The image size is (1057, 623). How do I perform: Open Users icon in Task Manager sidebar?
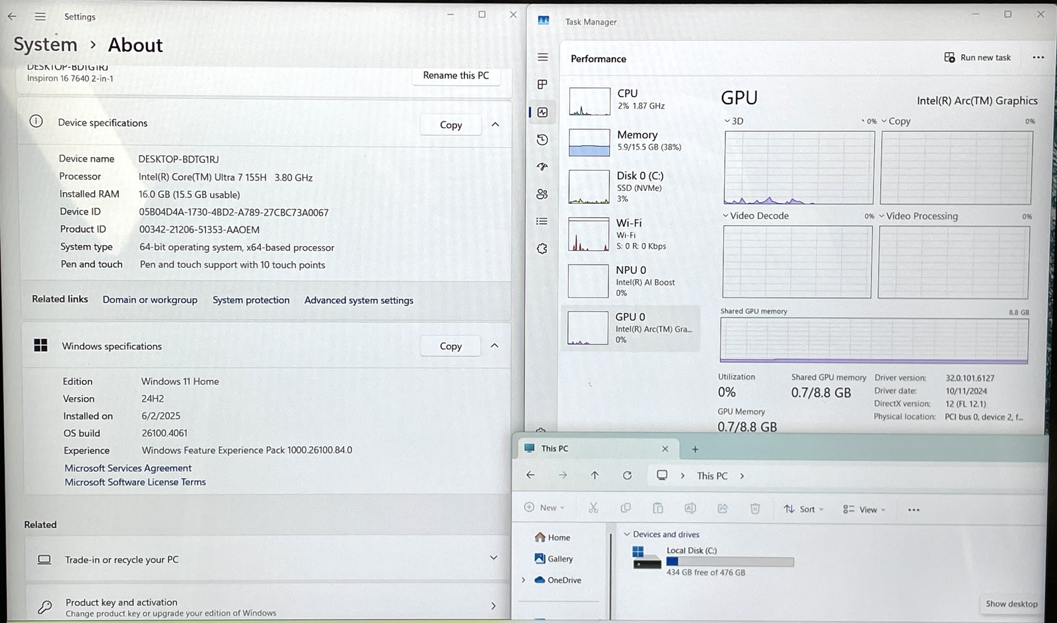click(542, 194)
